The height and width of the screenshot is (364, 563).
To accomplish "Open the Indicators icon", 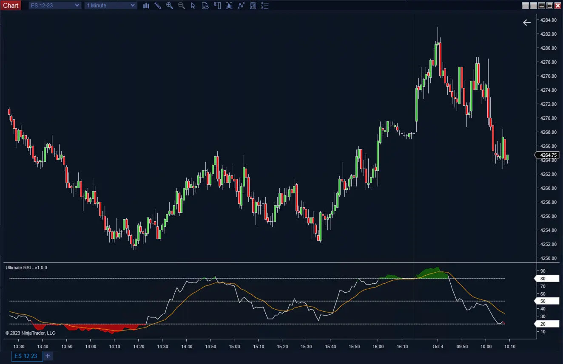I will (229, 6).
